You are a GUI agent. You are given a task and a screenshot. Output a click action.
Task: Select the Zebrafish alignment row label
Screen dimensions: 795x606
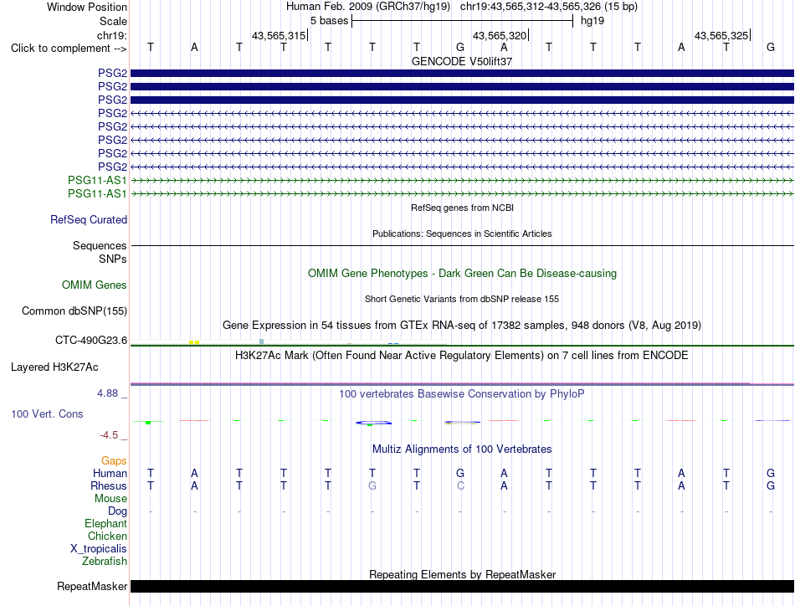pyautogui.click(x=105, y=562)
